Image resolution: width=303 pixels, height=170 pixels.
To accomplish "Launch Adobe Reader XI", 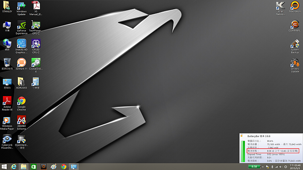I will [7, 104].
